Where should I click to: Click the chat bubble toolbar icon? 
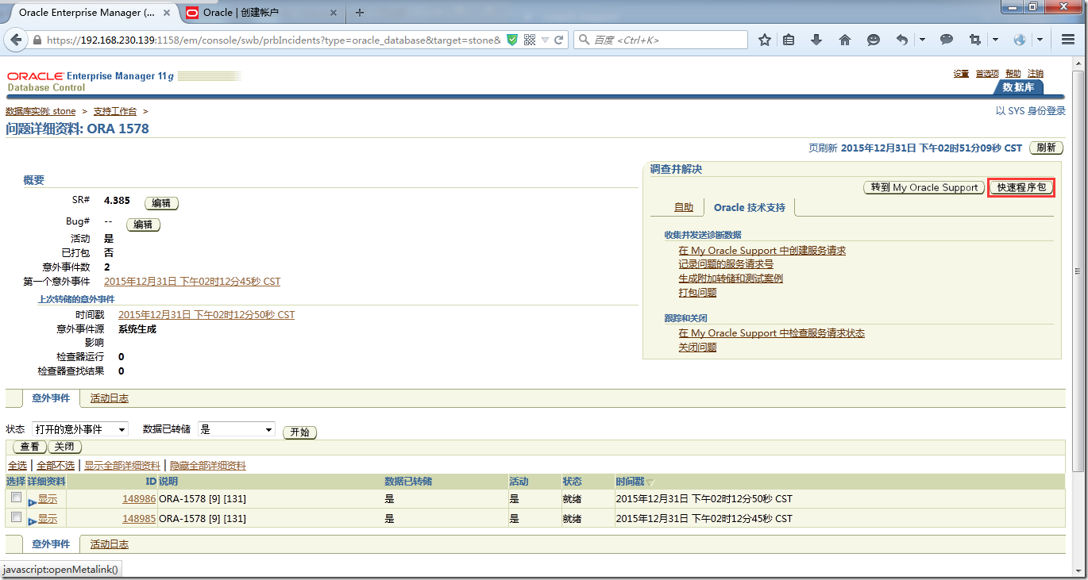click(947, 40)
